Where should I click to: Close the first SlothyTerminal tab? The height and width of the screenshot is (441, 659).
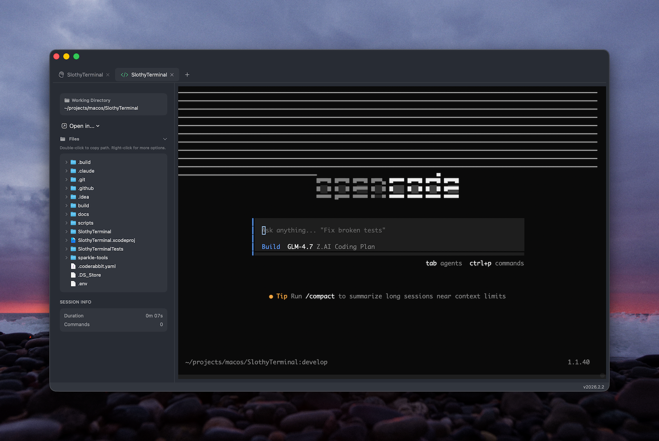coord(108,75)
